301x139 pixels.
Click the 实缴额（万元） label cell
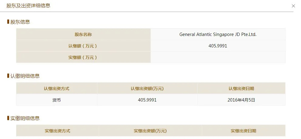click(83, 57)
